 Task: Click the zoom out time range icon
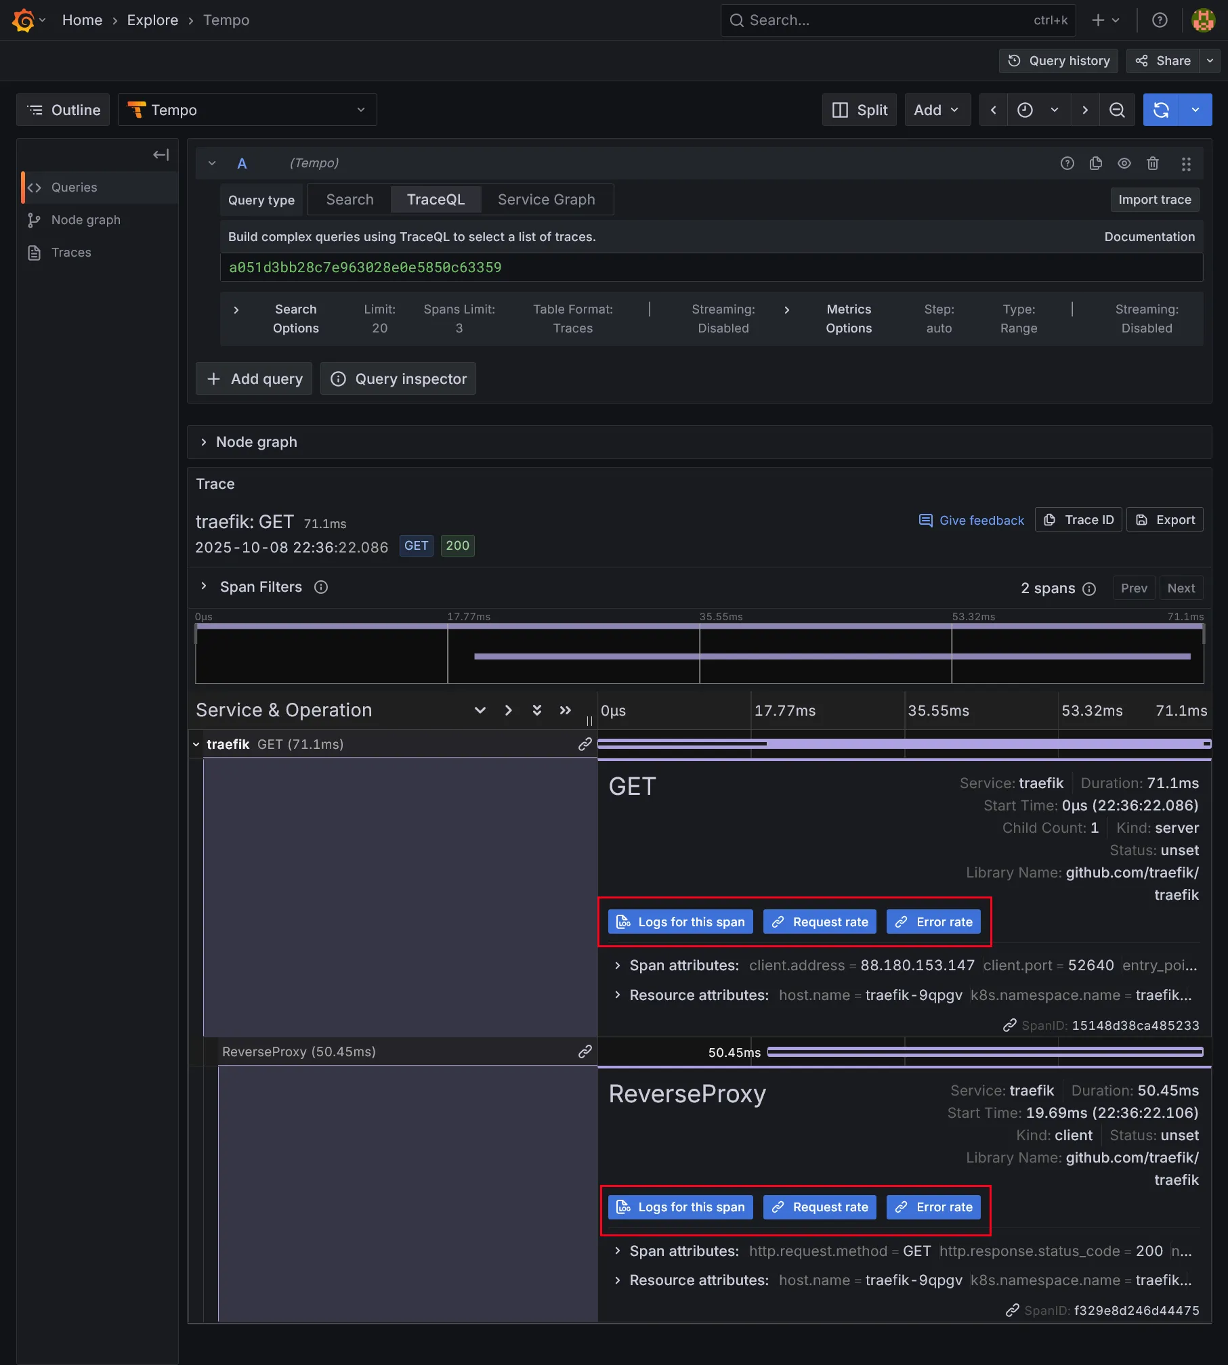(x=1116, y=110)
